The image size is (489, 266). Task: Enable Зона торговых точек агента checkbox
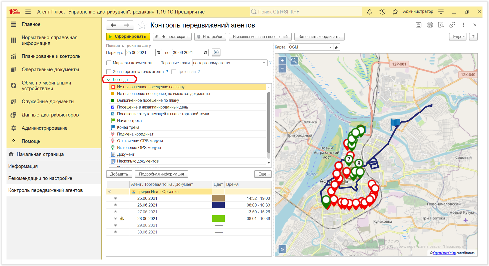109,72
